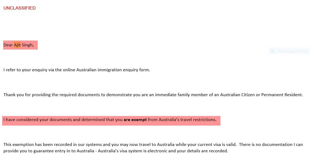This screenshot has width=310, height=160.
Task: Click the Rectangular Snip radio bullet icon
Action: 273,51
